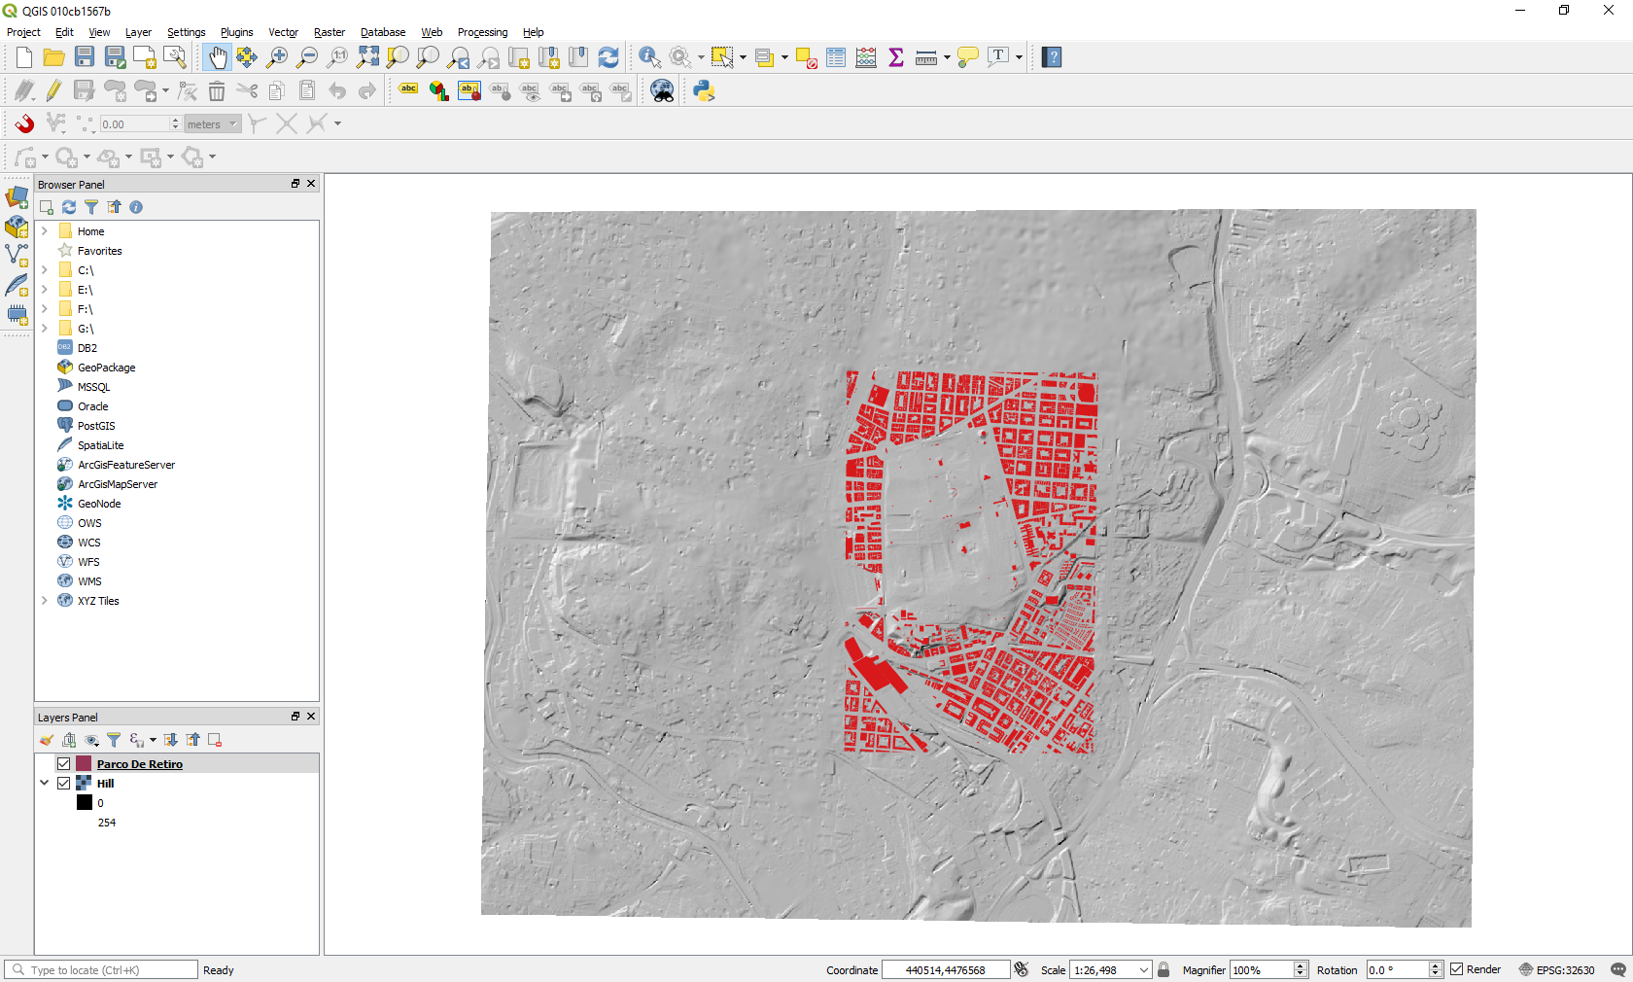The image size is (1633, 982).
Task: Activate the Zoom In tool
Action: pos(276,57)
